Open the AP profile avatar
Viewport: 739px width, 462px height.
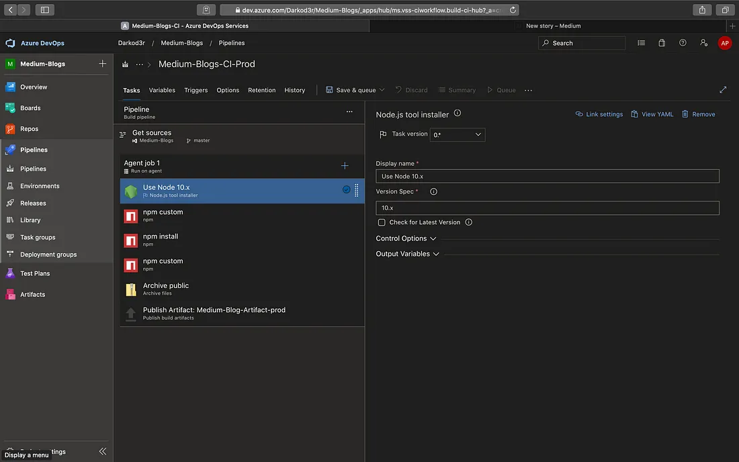pyautogui.click(x=724, y=43)
